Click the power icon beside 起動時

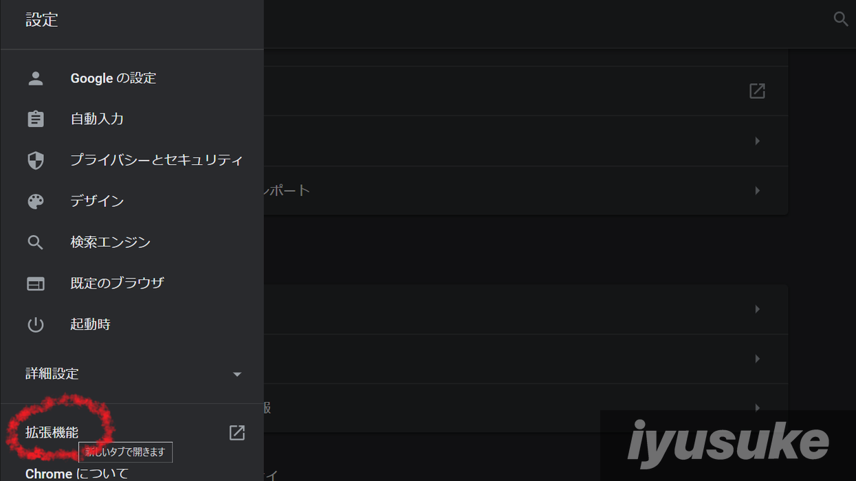tap(36, 324)
